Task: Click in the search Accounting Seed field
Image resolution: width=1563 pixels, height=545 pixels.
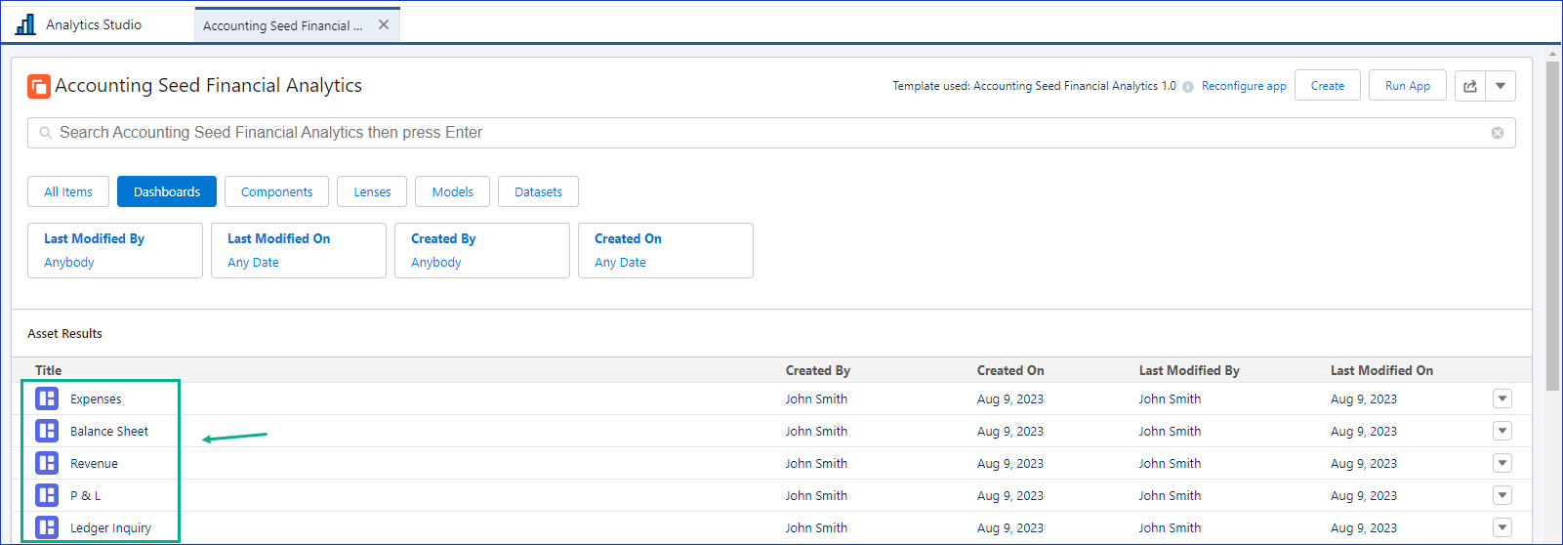Action: click(x=771, y=133)
